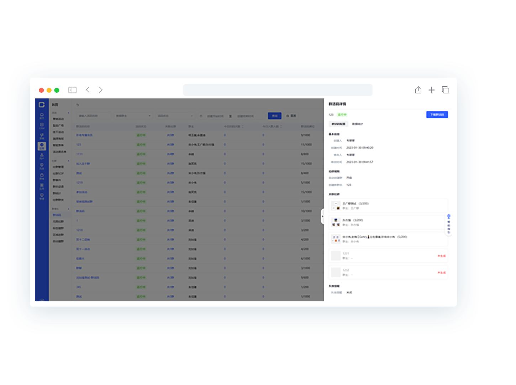Open the CRM icon in the blue sidebar

click(42, 126)
